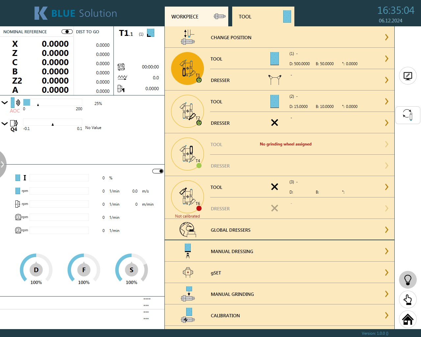Open the TOOL tab
Image resolution: width=421 pixels, height=337 pixels.
263,16
